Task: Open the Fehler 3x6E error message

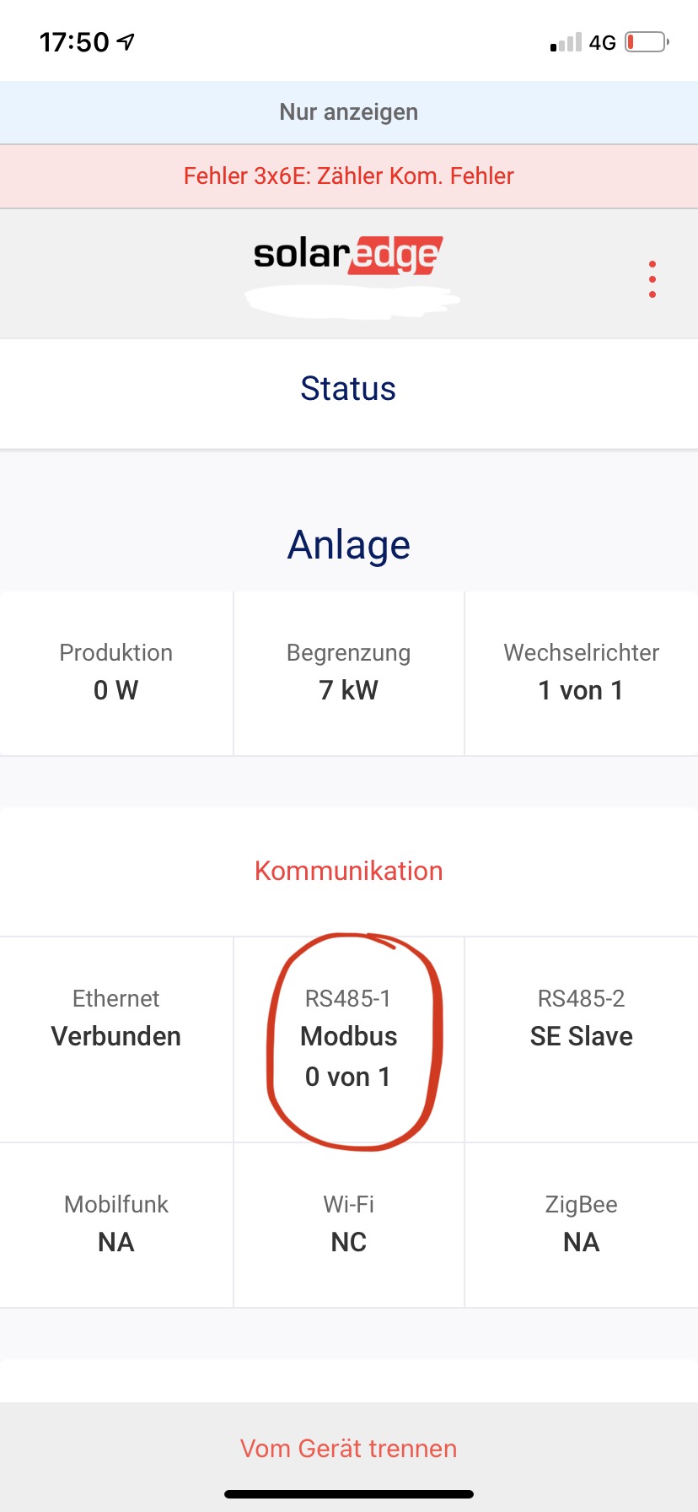Action: pos(349,176)
